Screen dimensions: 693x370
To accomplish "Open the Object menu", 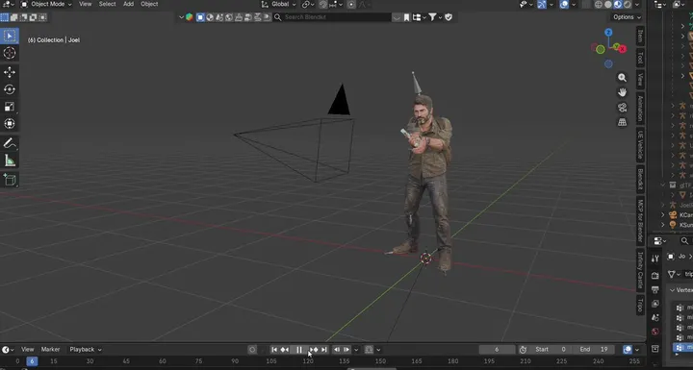I will pyautogui.click(x=149, y=4).
